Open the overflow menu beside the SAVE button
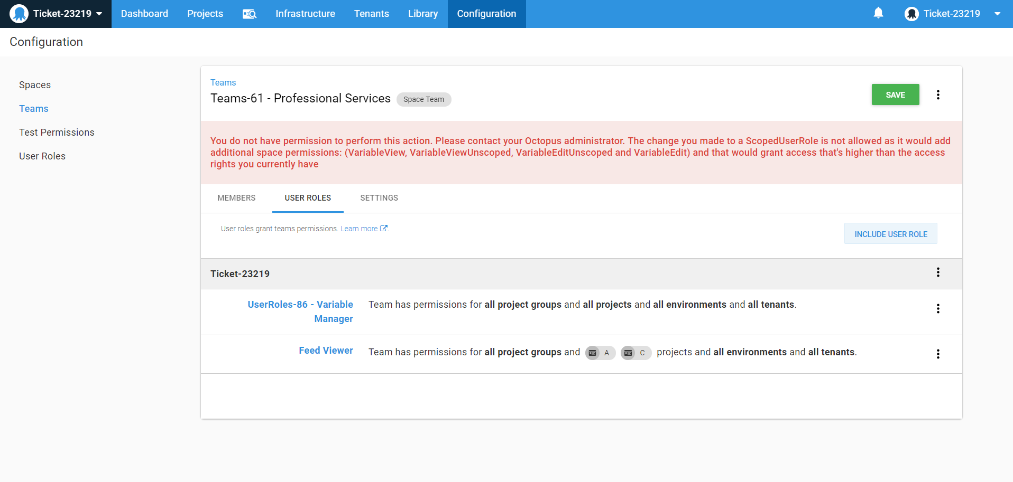Viewport: 1013px width, 482px height. tap(938, 94)
